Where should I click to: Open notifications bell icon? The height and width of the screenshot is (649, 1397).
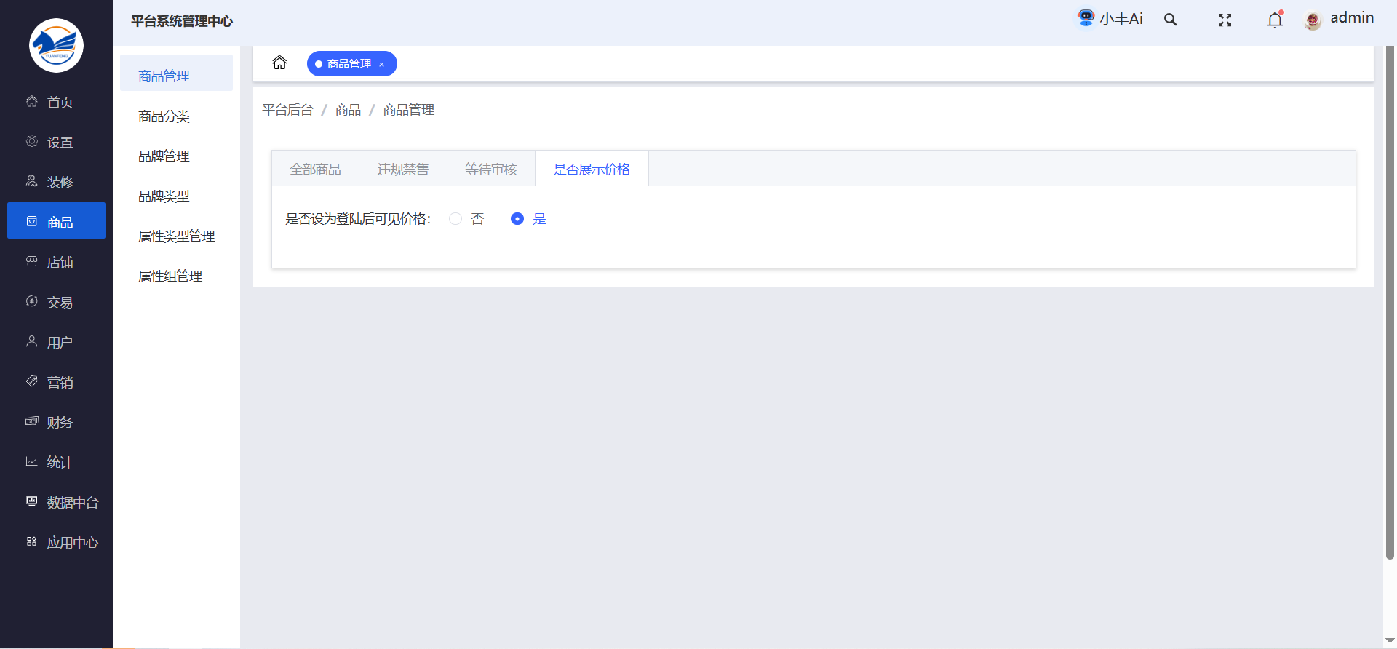click(x=1275, y=20)
